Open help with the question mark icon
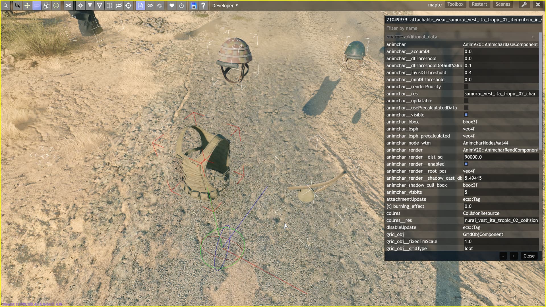This screenshot has width=546, height=307. tap(203, 5)
